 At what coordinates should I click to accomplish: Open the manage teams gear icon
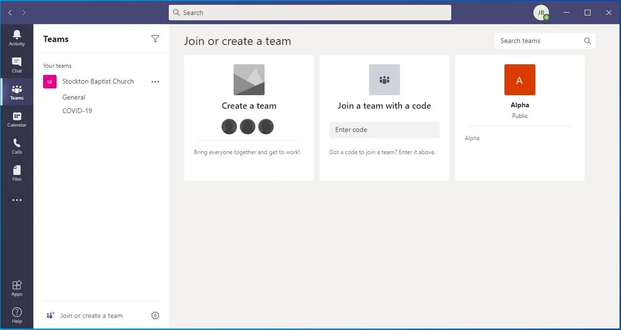(155, 316)
